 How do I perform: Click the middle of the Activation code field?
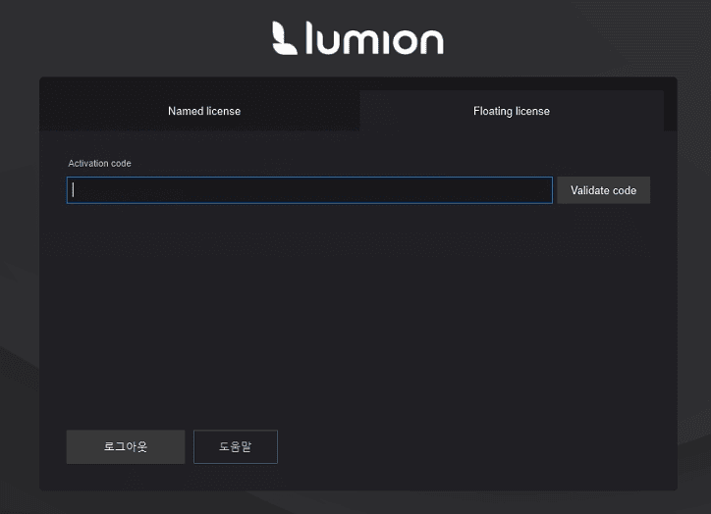[x=309, y=190]
